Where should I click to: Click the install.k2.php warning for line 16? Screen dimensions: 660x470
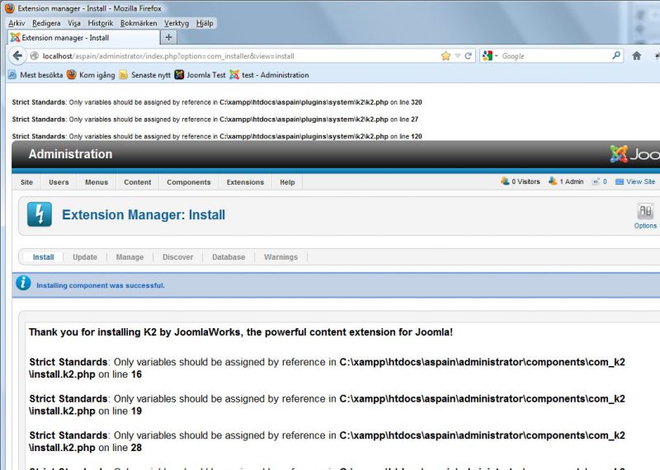pyautogui.click(x=327, y=369)
